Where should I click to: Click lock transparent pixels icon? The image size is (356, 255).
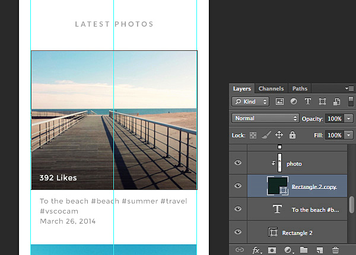(254, 135)
